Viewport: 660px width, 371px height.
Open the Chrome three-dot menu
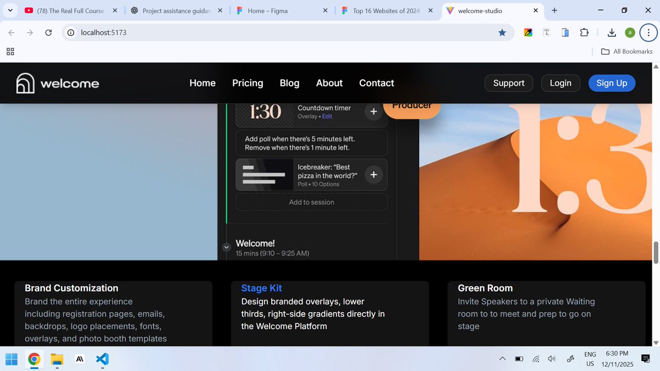648,32
